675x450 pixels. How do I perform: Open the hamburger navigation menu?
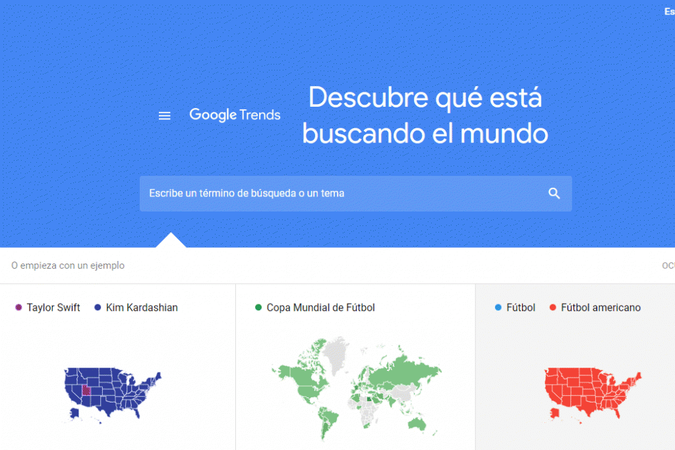tap(164, 115)
